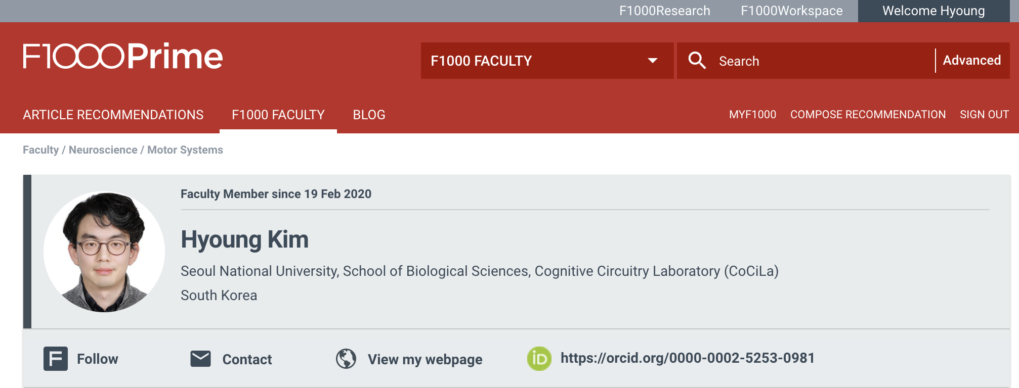Sign out of F1000Prime
The height and width of the screenshot is (388, 1019).
tap(984, 115)
